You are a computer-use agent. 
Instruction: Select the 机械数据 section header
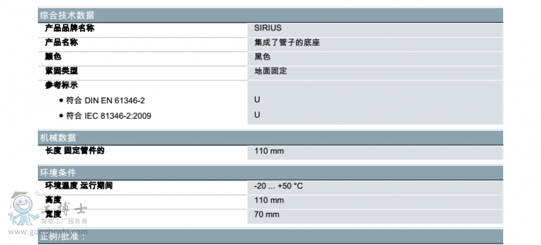(x=270, y=138)
